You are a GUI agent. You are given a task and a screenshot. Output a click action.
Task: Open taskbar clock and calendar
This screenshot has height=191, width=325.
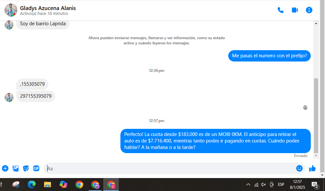click(297, 185)
